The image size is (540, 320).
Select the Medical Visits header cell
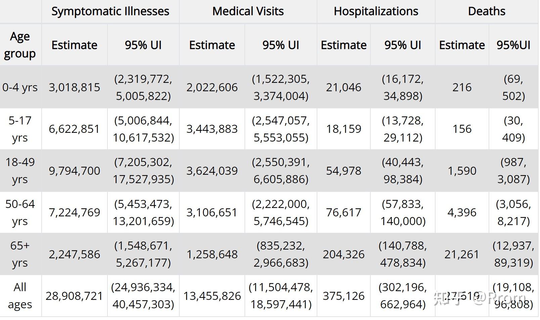(x=248, y=11)
